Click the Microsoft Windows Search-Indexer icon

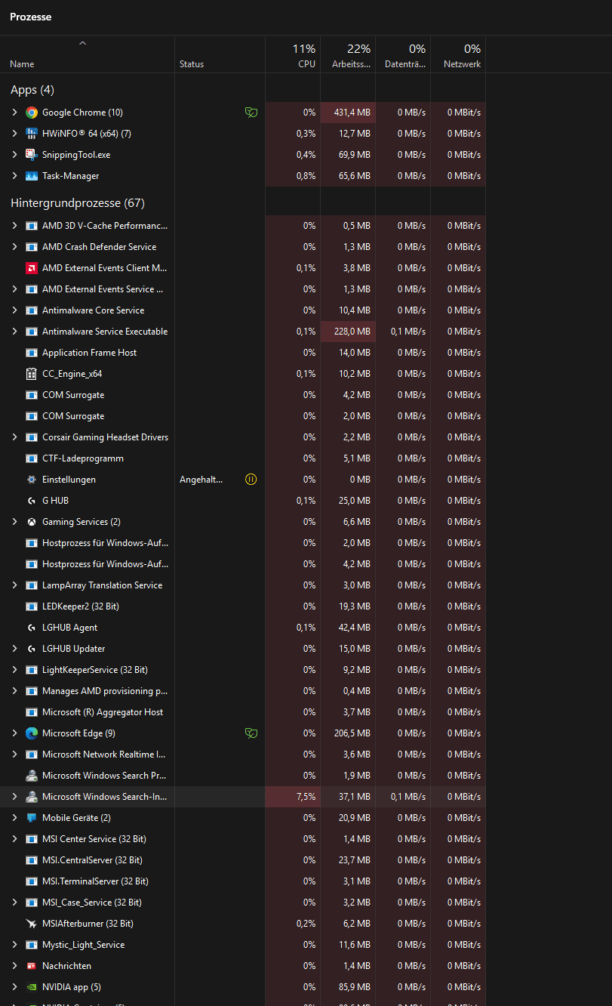[x=32, y=797]
